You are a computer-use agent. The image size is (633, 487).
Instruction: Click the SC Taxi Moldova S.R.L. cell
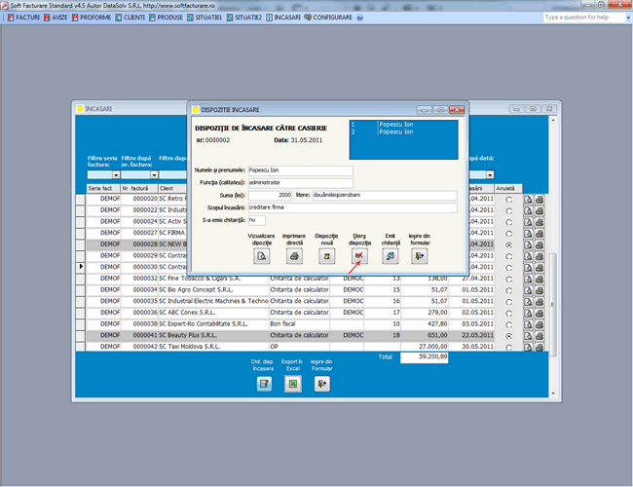tap(213, 347)
